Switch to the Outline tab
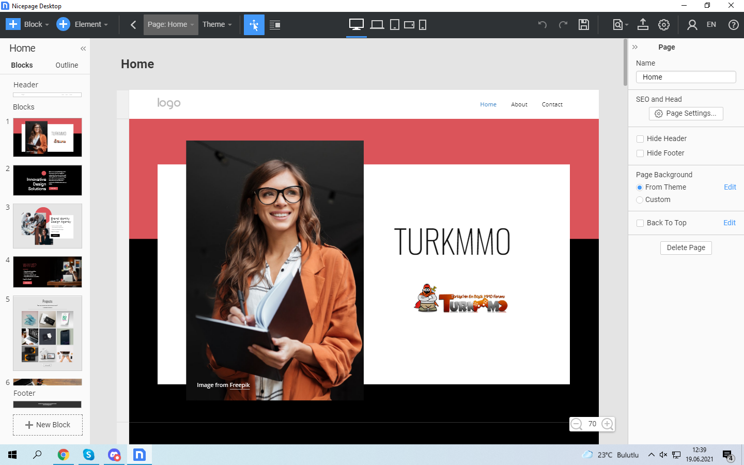The width and height of the screenshot is (744, 465). [67, 65]
